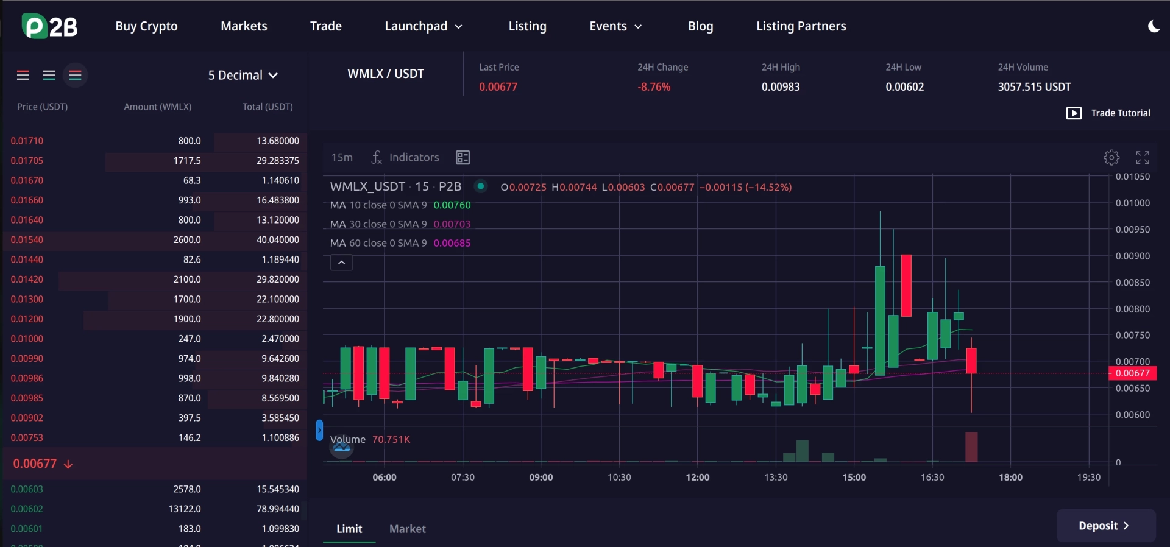1170x547 pixels.
Task: Open the chart template layout icon
Action: click(x=463, y=158)
